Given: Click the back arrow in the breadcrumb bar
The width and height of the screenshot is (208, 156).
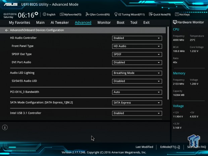Looking at the screenshot, I should [7, 30].
